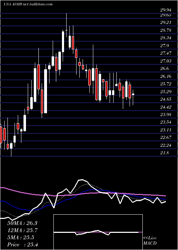Click the Price : 25.4 readout
Screen dimensions: 178x250
tap(22, 244)
